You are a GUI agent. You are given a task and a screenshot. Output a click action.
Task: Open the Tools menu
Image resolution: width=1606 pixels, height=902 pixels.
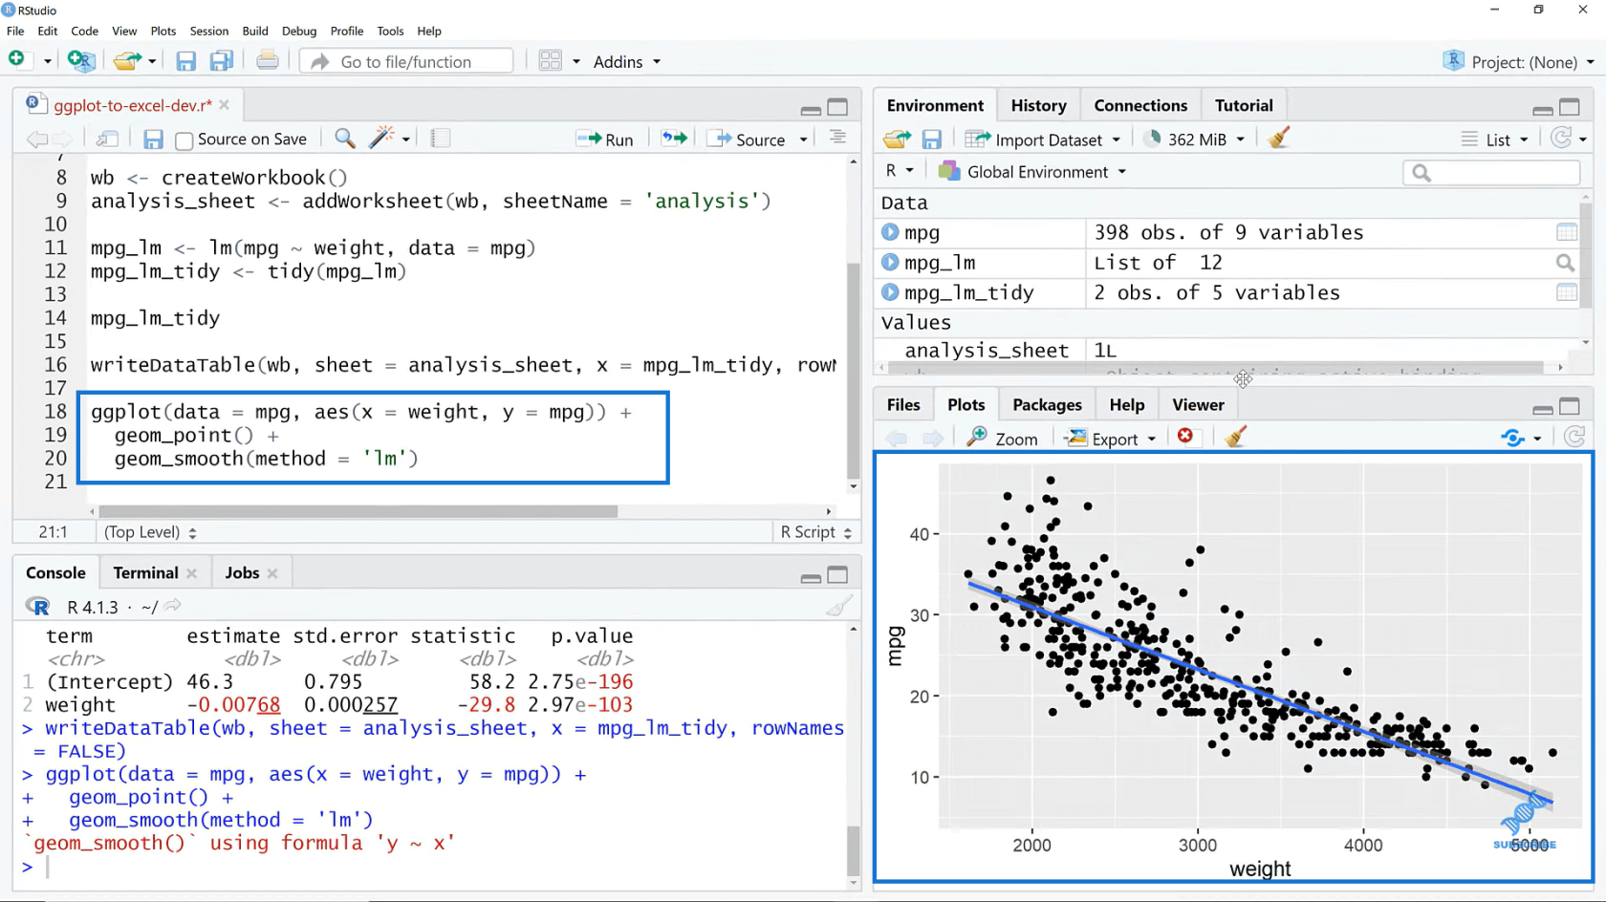[390, 31]
